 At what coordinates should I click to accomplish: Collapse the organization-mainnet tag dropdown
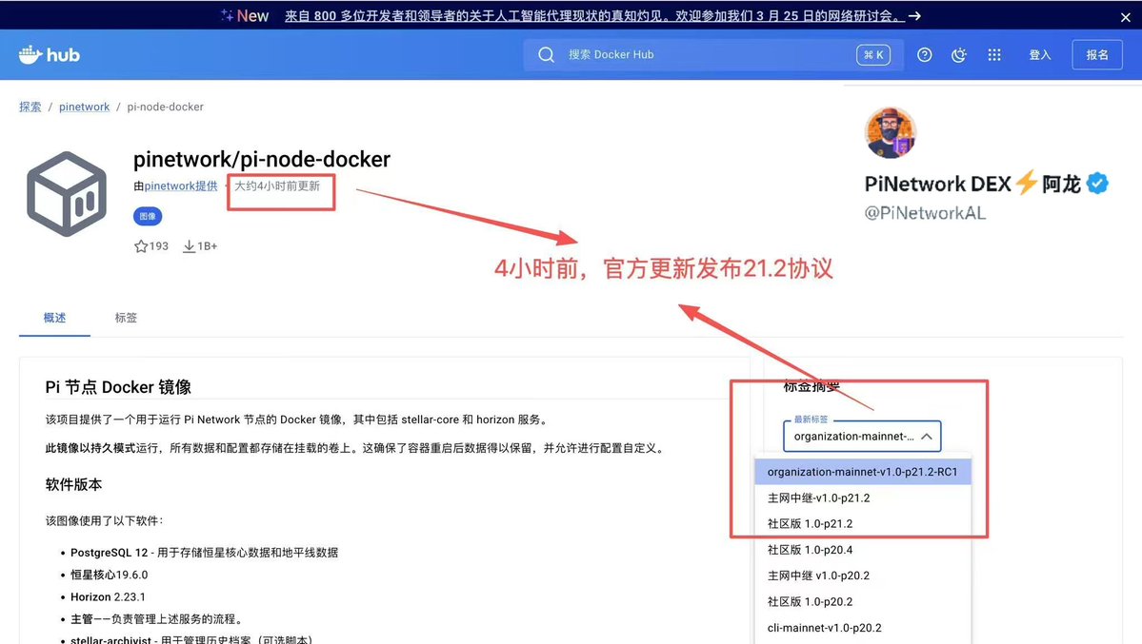[x=926, y=437]
